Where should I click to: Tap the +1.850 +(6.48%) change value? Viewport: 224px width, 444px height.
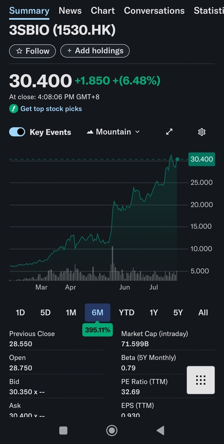pos(117,81)
